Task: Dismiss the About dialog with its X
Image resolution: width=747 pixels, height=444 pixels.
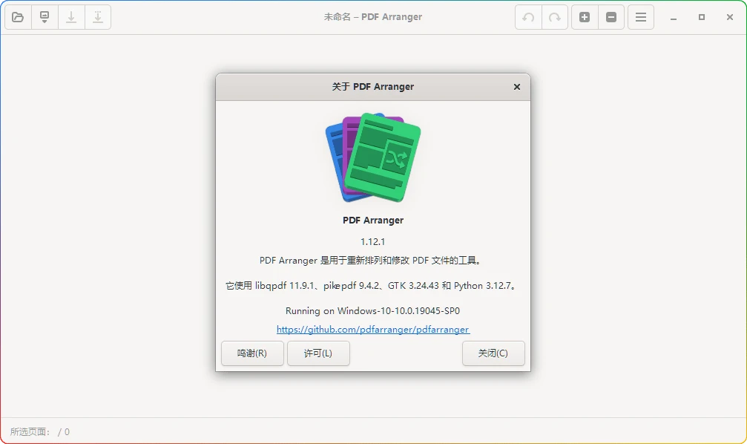Action: point(516,86)
